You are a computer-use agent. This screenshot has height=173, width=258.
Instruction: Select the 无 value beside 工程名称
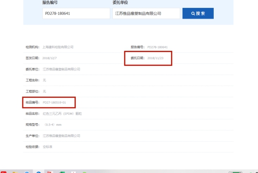pos(44,80)
